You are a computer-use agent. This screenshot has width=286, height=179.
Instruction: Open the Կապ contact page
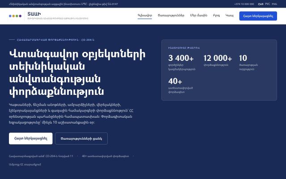(x=229, y=16)
